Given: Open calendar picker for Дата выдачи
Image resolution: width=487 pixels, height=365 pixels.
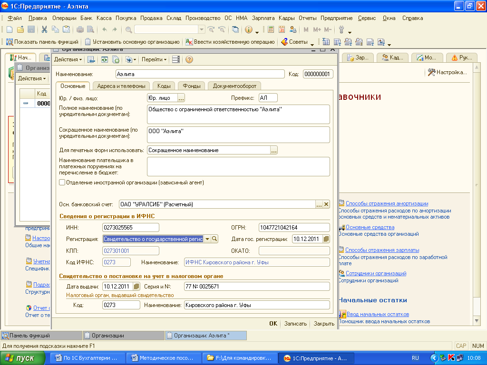Looking at the screenshot, I should tap(136, 286).
